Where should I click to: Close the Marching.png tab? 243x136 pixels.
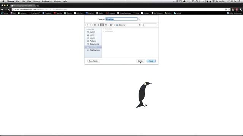coord(34,6)
